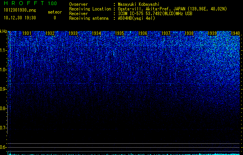Screen dimensions: 243x155
Task: Click the Ogata-vill. Akita-Pref. JAPAN location text
Action: (172, 9)
